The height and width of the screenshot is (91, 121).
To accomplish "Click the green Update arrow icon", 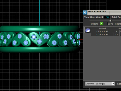I will click(102, 24).
